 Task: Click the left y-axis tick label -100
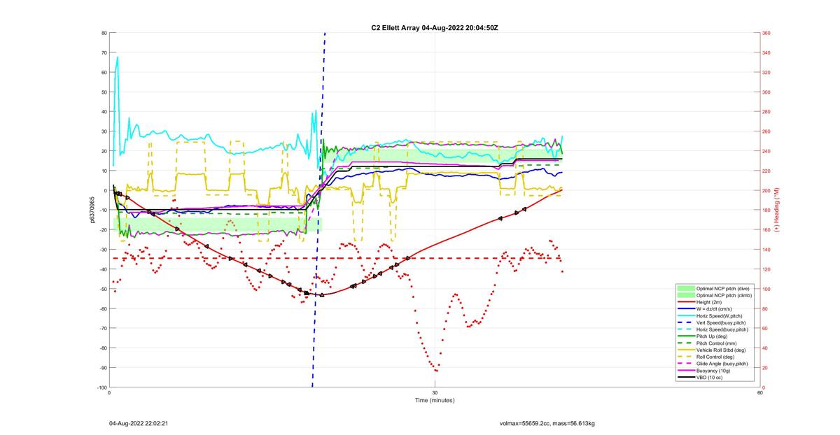101,387
